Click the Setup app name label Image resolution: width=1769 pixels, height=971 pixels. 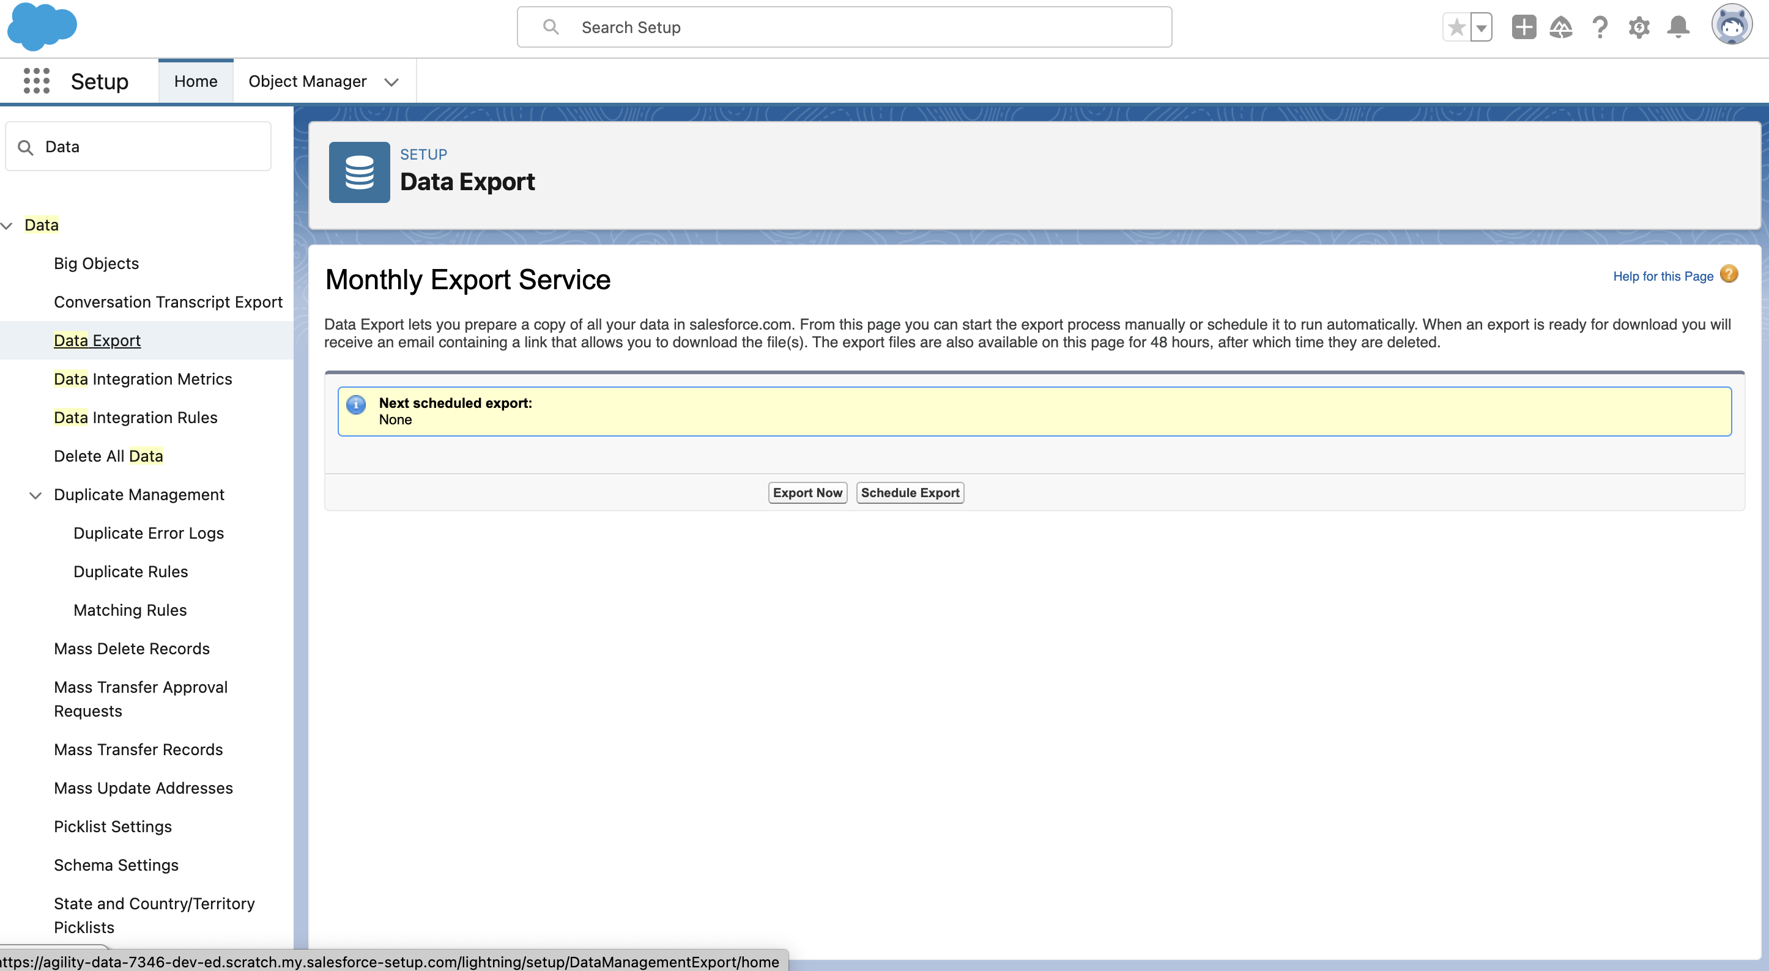pyautogui.click(x=100, y=81)
